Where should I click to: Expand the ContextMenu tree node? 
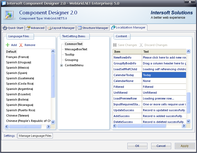pos(61,65)
